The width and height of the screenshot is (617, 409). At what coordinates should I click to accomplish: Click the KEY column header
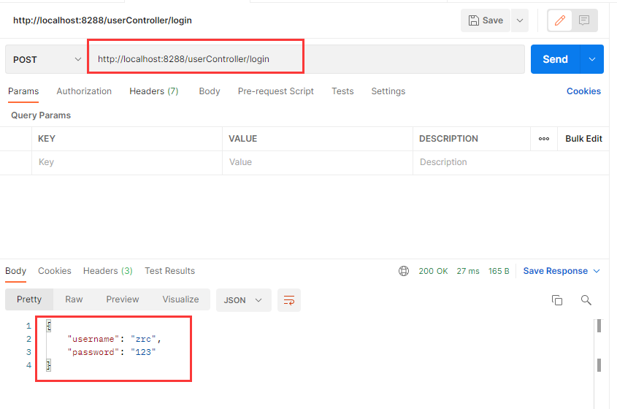click(x=47, y=139)
